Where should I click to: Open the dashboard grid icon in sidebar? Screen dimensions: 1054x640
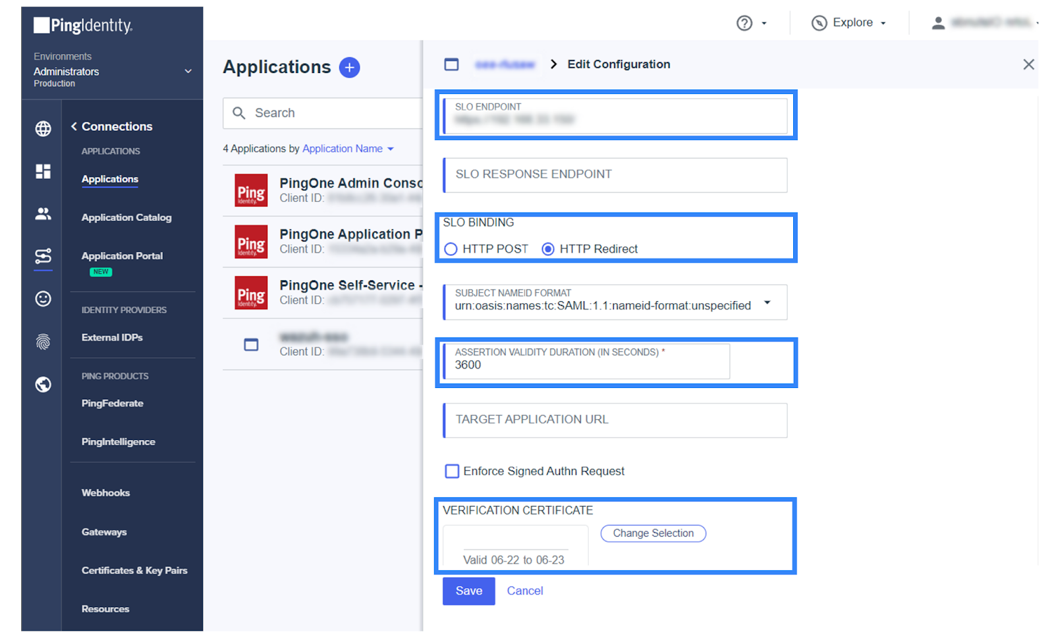coord(43,172)
